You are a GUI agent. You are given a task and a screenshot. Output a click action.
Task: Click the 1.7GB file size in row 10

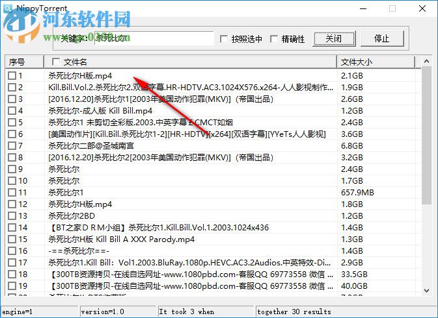352,181
